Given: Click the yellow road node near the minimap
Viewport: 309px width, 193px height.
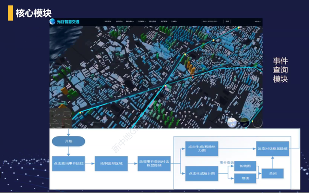Looking at the screenshot, I should [80, 113].
